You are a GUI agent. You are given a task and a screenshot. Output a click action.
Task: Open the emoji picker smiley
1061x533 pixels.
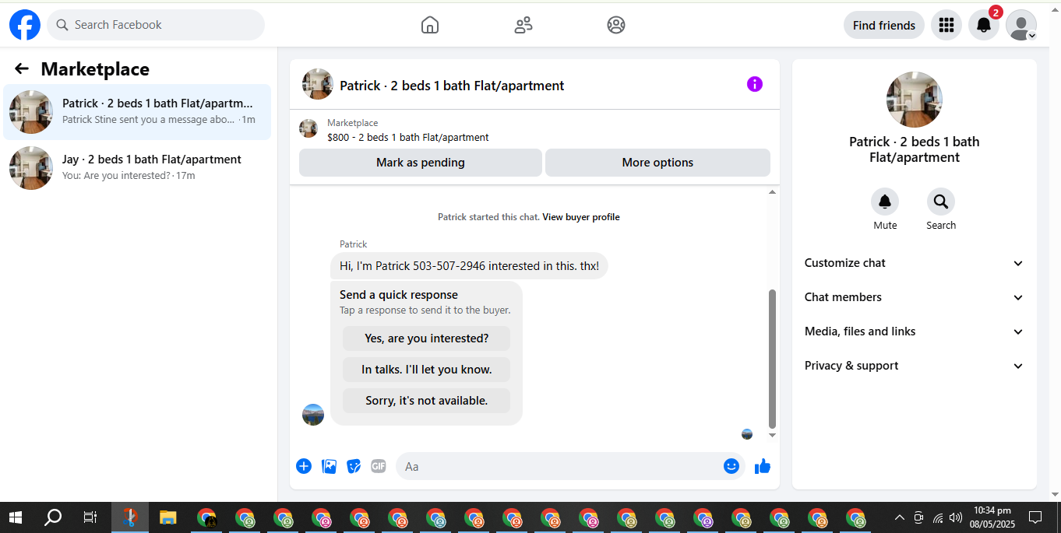pyautogui.click(x=731, y=466)
